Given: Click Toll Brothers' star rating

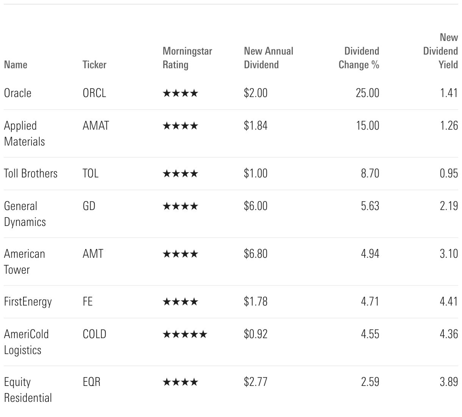Looking at the screenshot, I should point(180,174).
